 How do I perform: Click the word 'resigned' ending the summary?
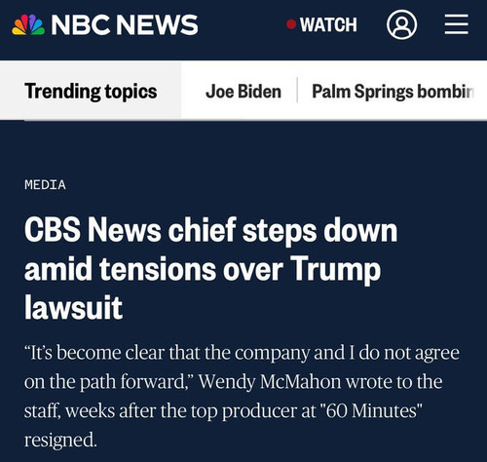click(x=60, y=440)
